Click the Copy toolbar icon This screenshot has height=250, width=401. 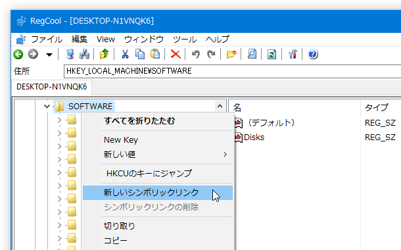pyautogui.click(x=140, y=54)
